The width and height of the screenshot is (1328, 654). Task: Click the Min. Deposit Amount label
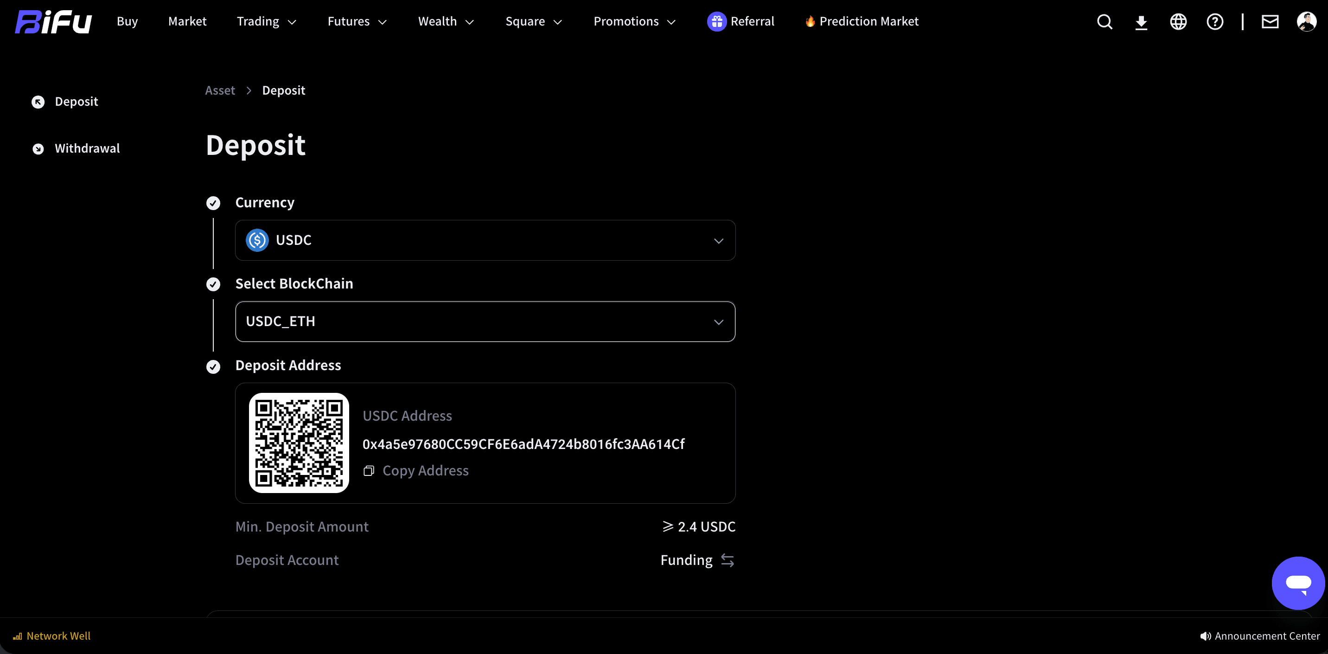click(x=301, y=526)
